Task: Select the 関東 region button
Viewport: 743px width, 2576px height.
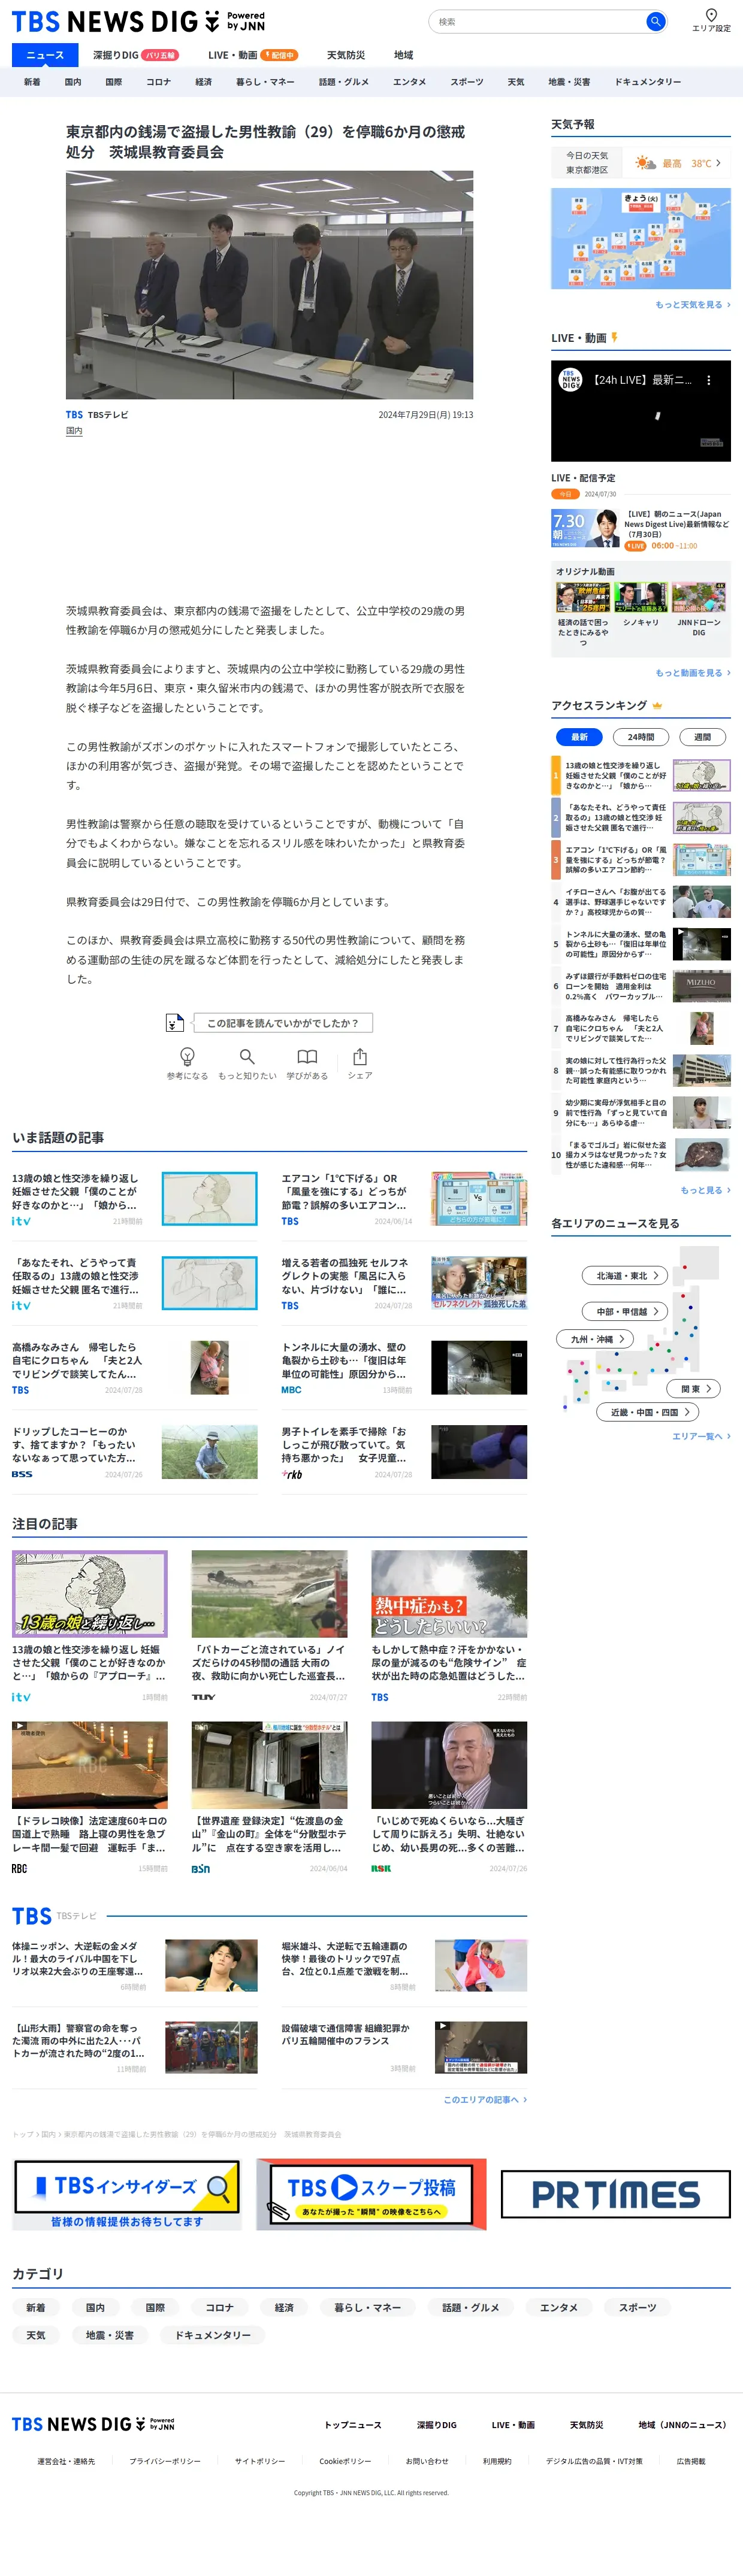Action: click(x=694, y=1388)
